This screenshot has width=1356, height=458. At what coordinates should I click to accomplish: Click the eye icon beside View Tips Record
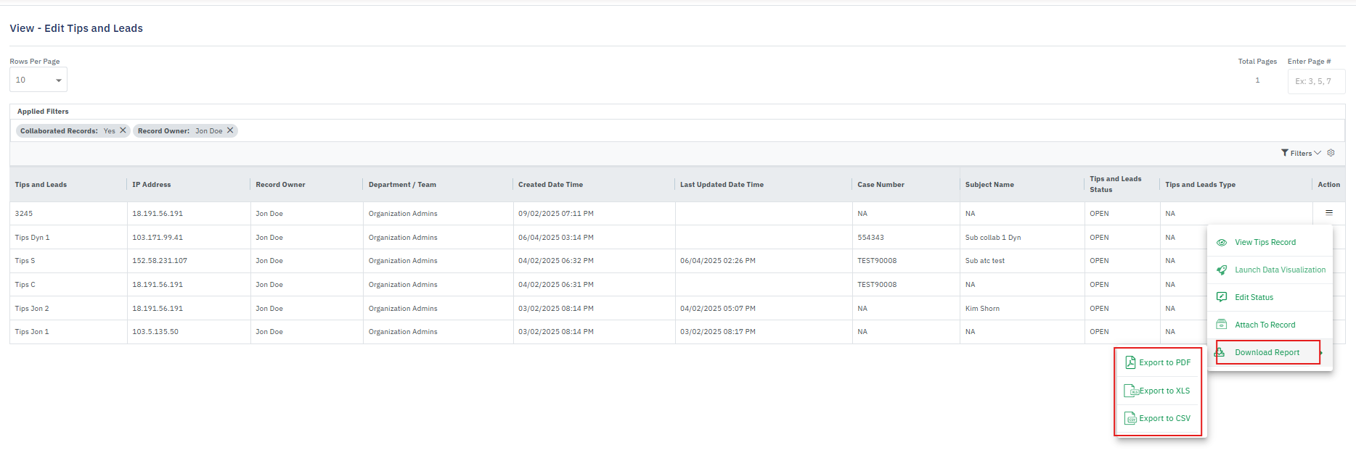[x=1222, y=243]
